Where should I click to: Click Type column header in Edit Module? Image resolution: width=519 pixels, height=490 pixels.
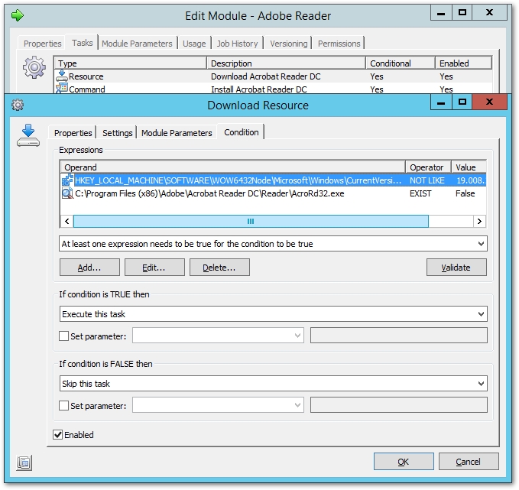pyautogui.click(x=131, y=63)
